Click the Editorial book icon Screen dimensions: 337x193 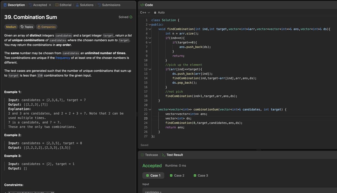[x=57, y=5]
